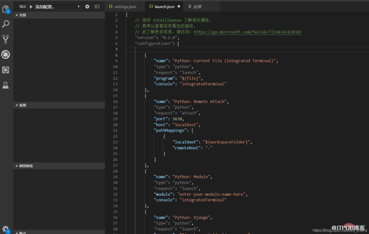This screenshot has width=369, height=234.
Task: Collapse the 断点 breakpoints section
Action: tap(59, 232)
